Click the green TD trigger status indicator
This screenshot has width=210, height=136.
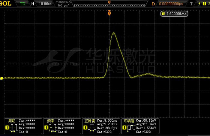click(x=22, y=4)
